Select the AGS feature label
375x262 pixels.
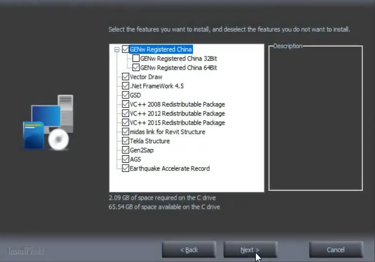pos(136,159)
